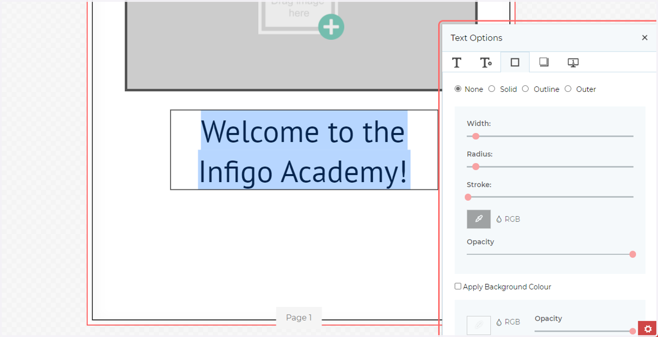Click the background RGB colour mode icon
This screenshot has height=337, width=658.
499,322
